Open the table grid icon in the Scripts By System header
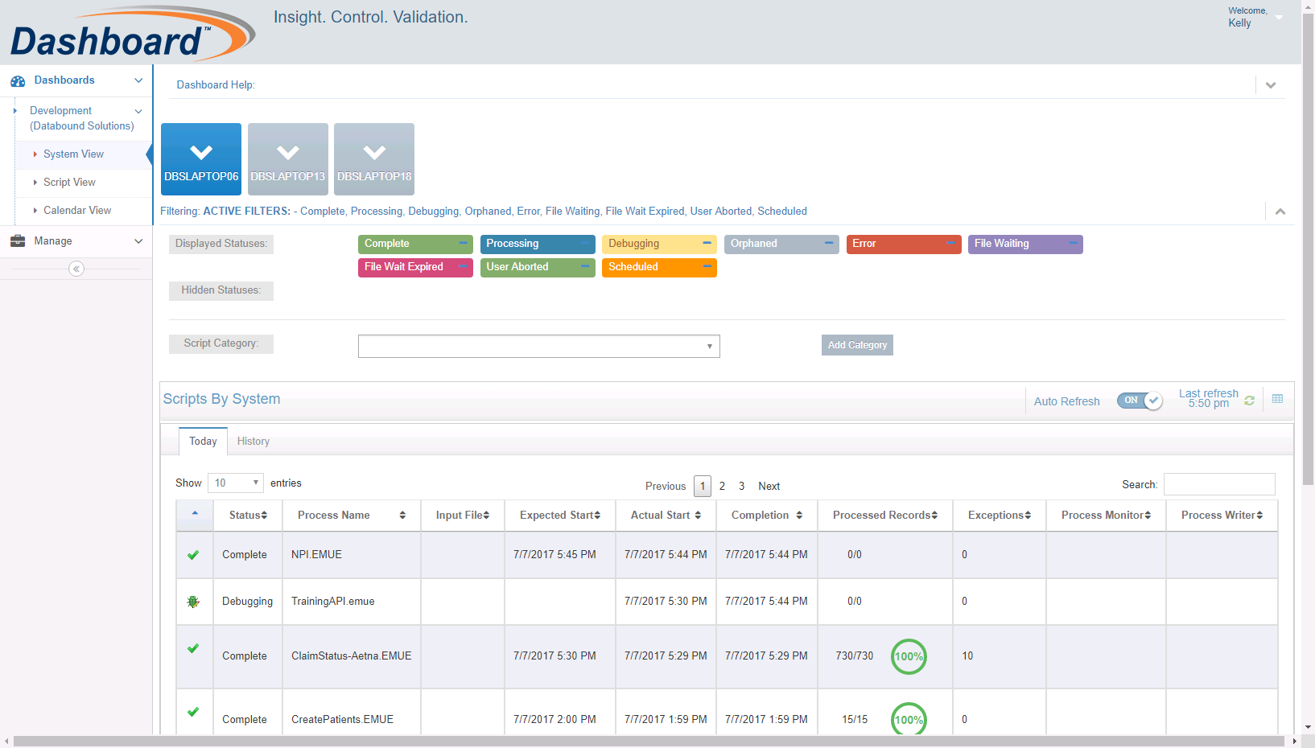1315x748 pixels. coord(1277,399)
